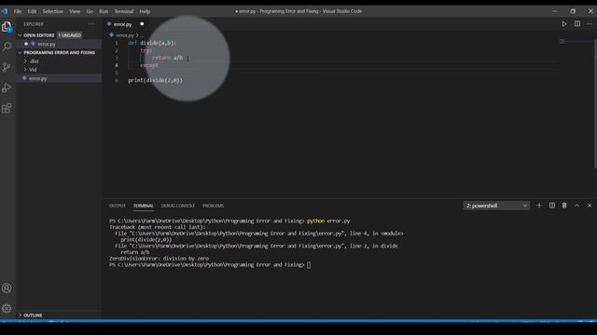597x335 pixels.
Task: Select the error.py editor tab
Action: pyautogui.click(x=122, y=24)
